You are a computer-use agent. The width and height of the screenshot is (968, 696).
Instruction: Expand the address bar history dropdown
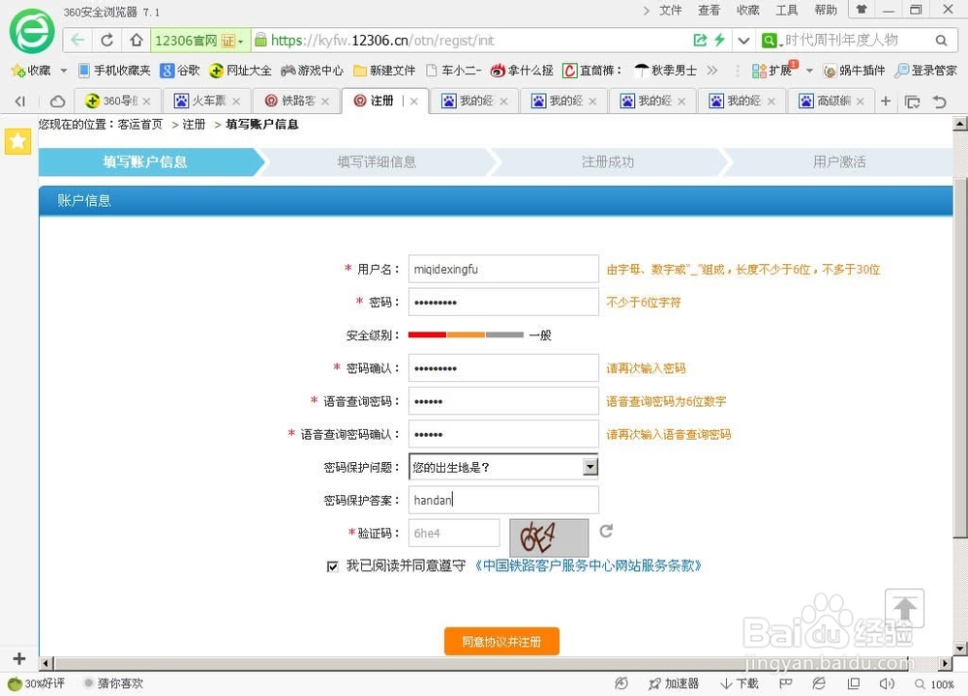click(743, 40)
